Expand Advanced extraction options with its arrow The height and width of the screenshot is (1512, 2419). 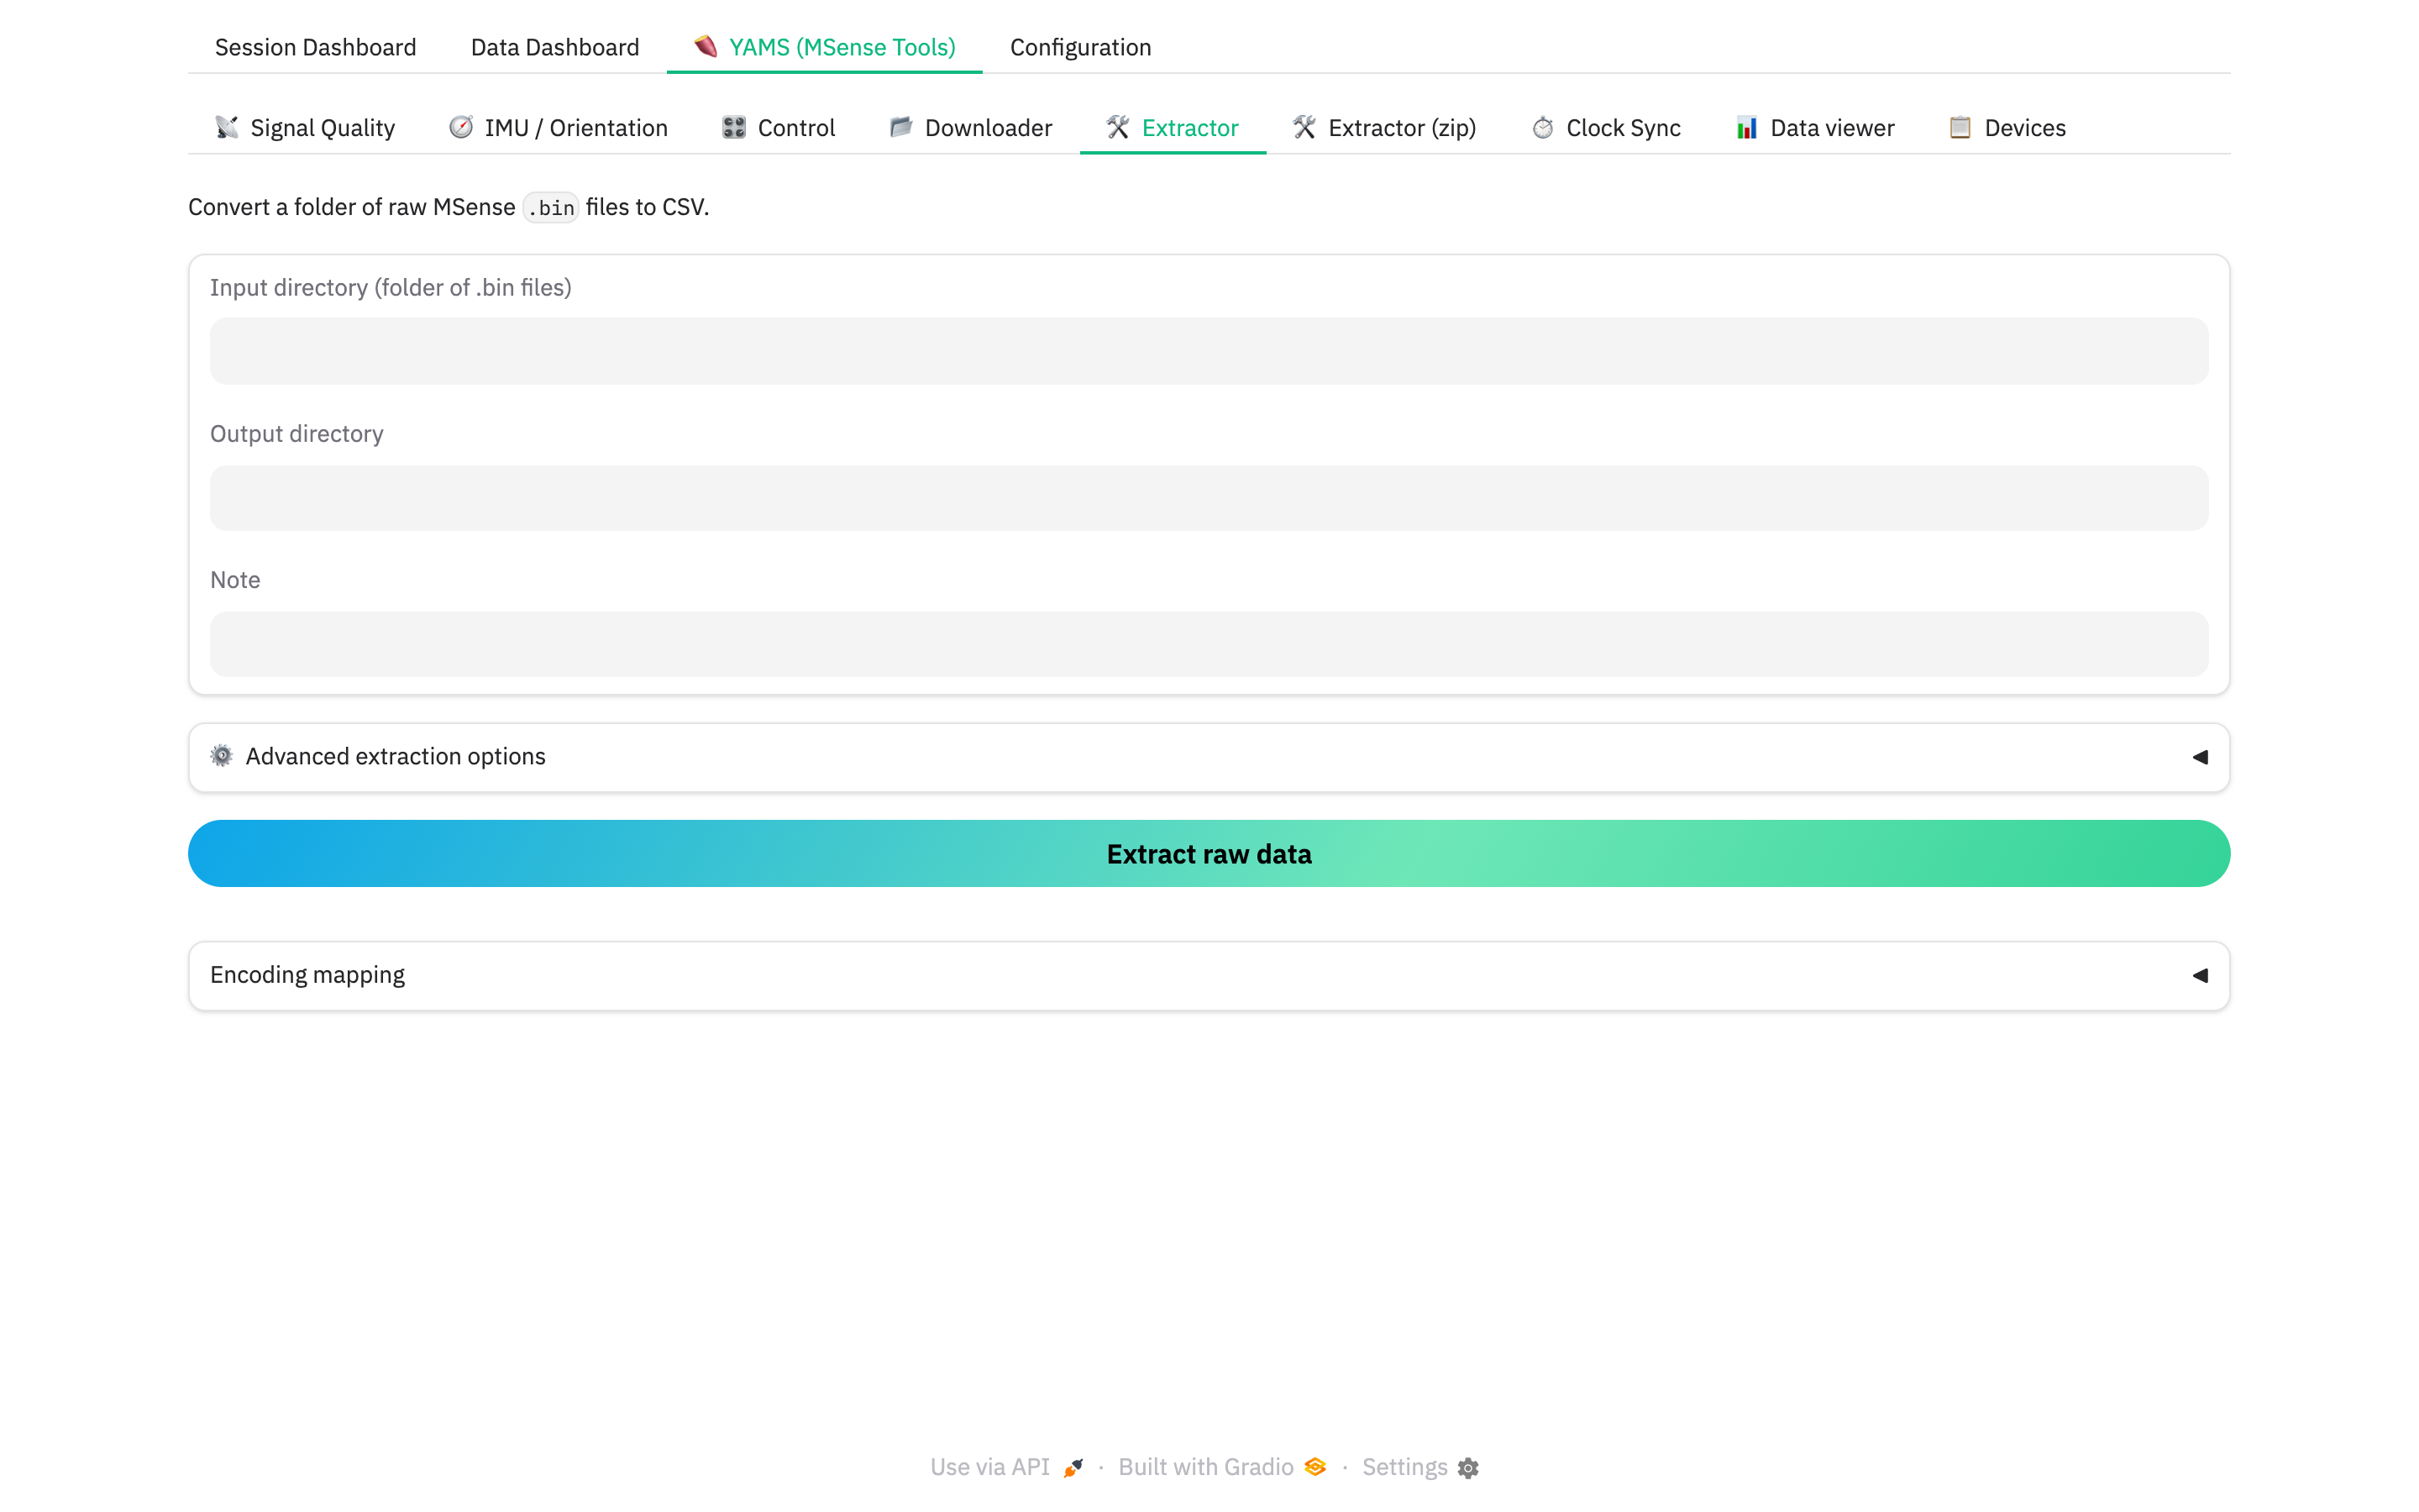click(x=2200, y=757)
